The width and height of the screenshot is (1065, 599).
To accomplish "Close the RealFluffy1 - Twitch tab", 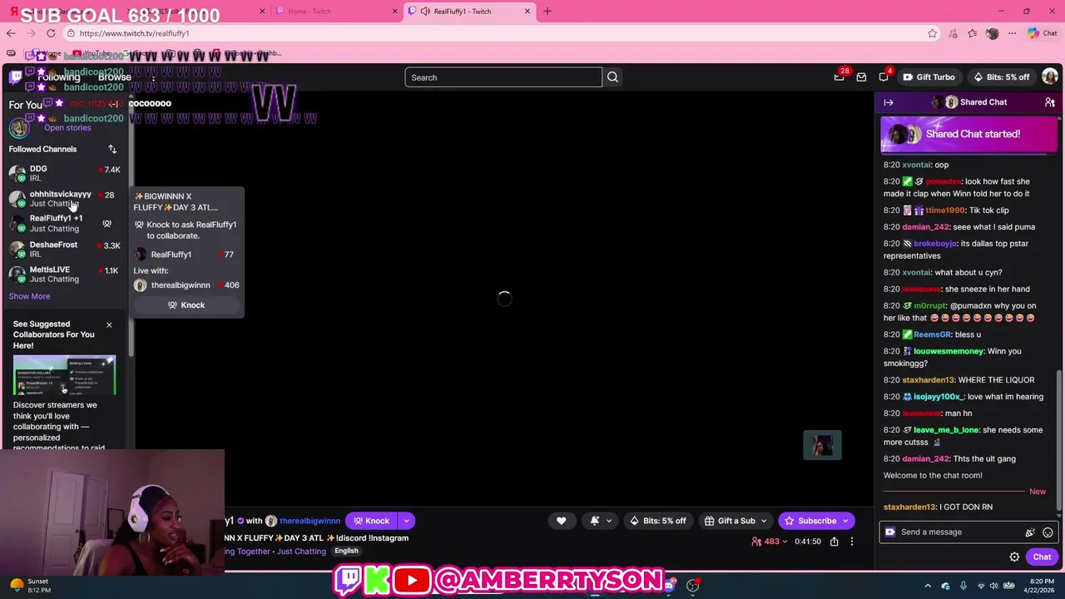I will click(x=528, y=11).
